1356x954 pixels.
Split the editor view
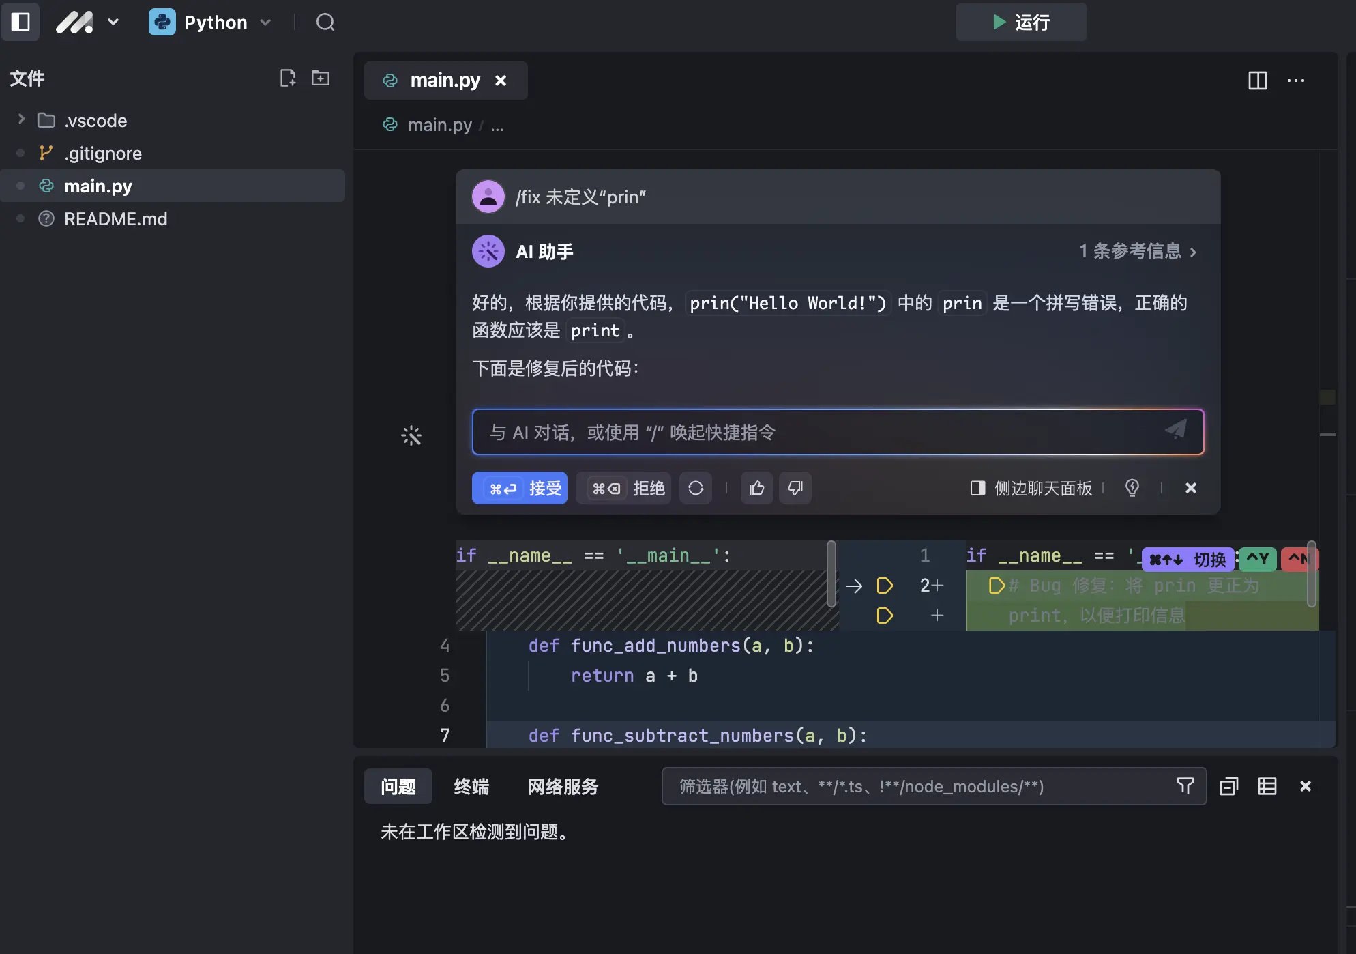click(1257, 81)
